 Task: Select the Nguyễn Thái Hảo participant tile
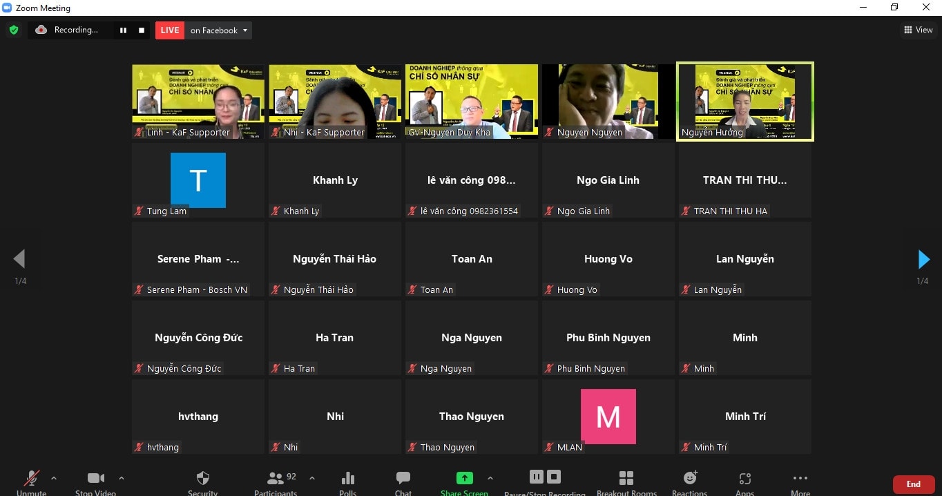(335, 259)
